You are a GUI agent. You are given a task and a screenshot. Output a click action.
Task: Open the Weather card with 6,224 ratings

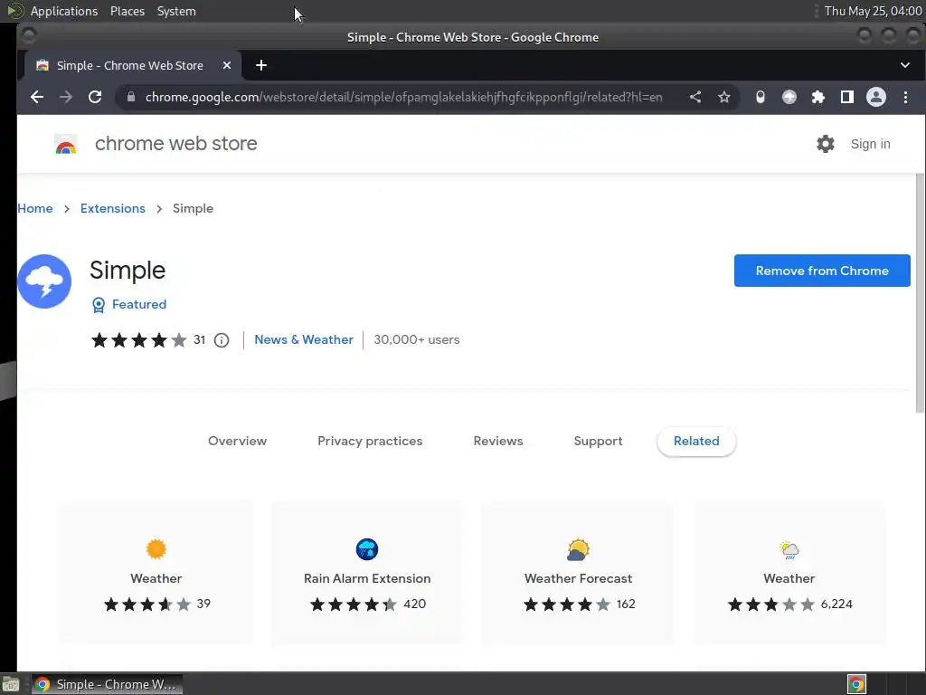(789, 572)
